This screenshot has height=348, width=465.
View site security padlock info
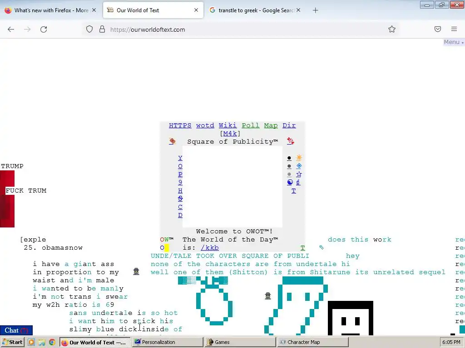coord(102,29)
